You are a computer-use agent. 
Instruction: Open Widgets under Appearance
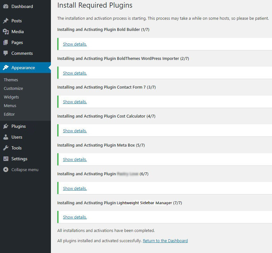[11, 97]
